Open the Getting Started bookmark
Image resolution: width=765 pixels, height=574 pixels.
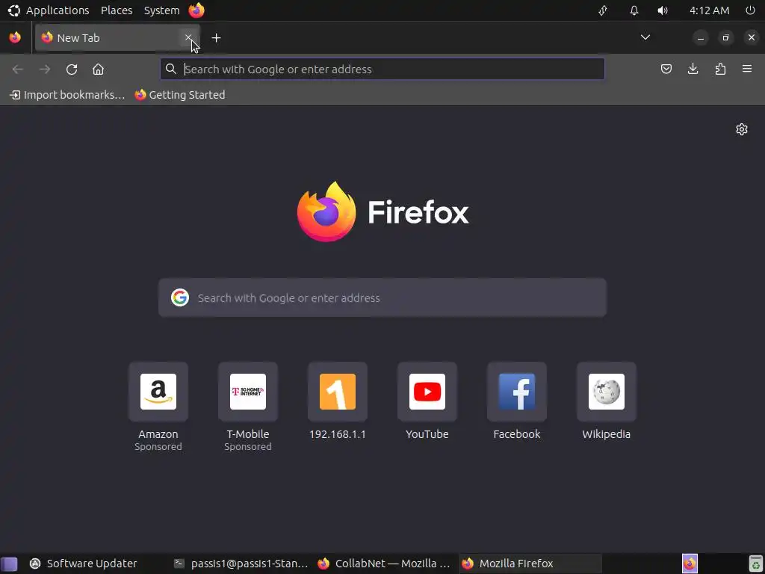coord(180,95)
